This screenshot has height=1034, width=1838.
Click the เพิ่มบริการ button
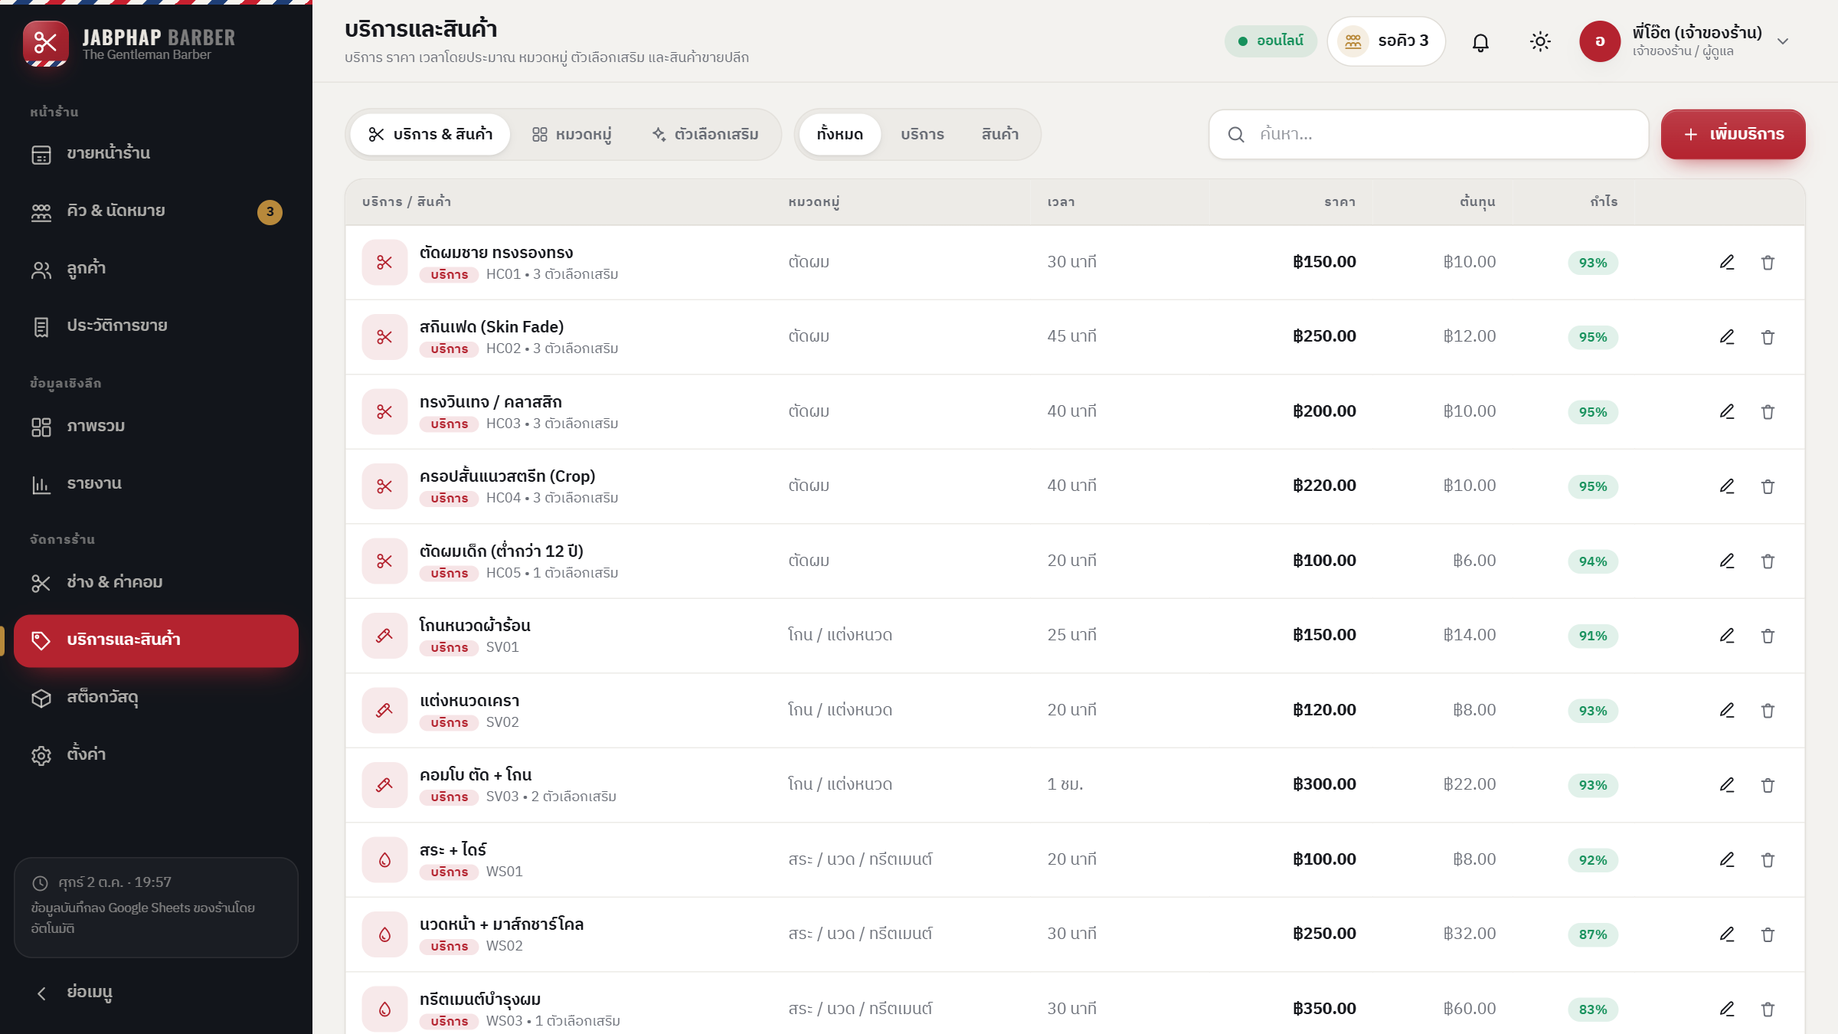click(1733, 134)
